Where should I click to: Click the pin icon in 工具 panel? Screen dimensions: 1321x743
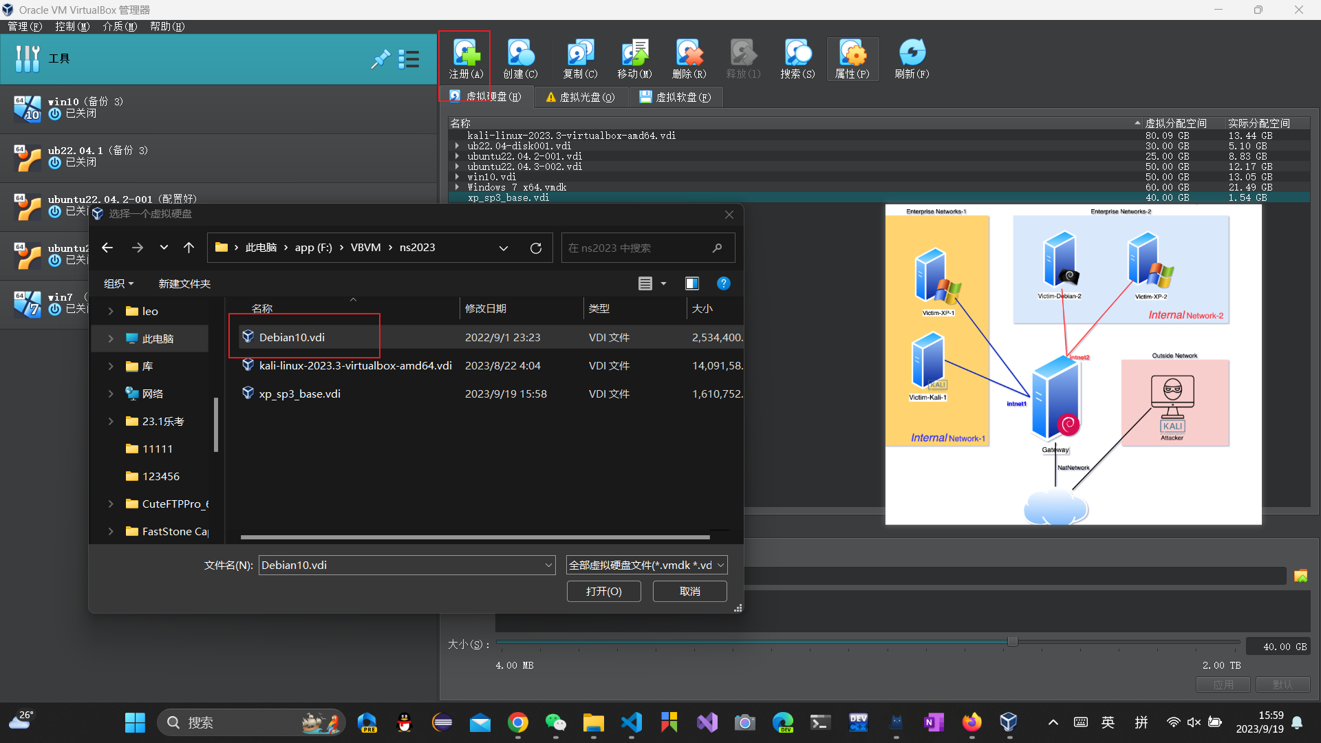(380, 59)
